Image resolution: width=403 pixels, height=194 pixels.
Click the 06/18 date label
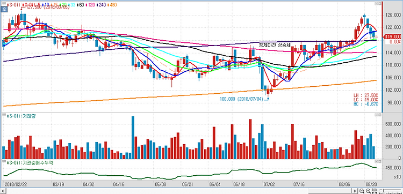pyautogui.click(x=239, y=184)
